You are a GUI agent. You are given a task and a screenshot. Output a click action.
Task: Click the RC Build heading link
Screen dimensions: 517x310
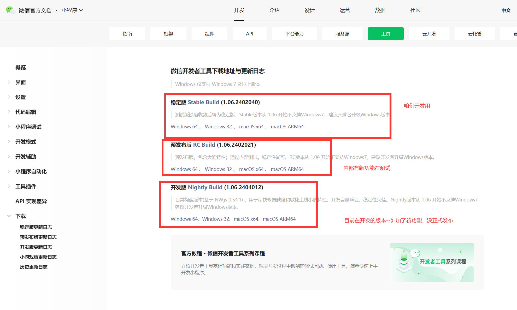point(204,145)
